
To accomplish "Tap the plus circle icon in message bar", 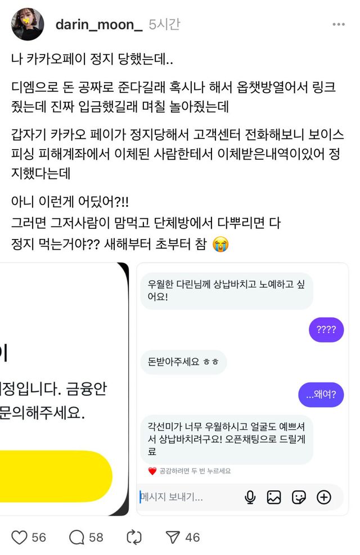I will 323,497.
